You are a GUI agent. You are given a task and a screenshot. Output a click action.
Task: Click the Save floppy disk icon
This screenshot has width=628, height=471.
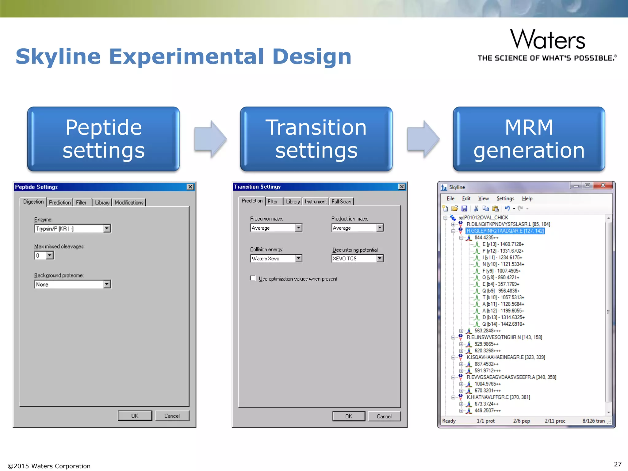coord(465,209)
